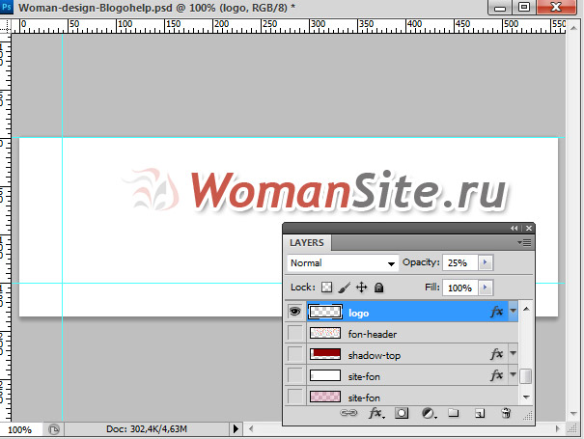Click the fx badge on shadow-top layer
The image size is (584, 439).
click(x=497, y=354)
